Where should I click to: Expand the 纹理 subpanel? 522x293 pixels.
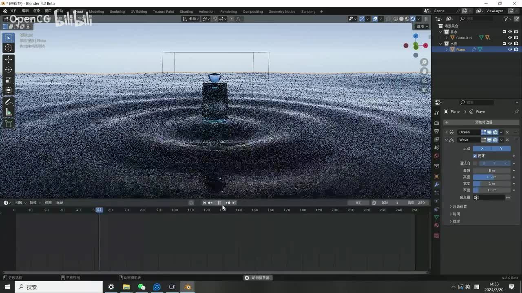[451, 221]
